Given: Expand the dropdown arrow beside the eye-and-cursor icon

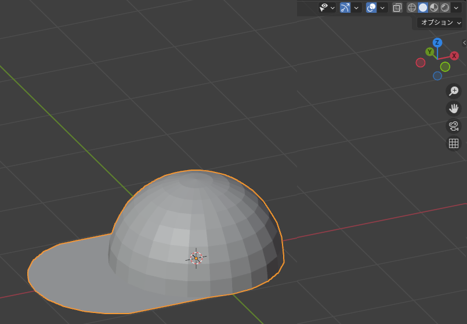Looking at the screenshot, I should (x=332, y=8).
